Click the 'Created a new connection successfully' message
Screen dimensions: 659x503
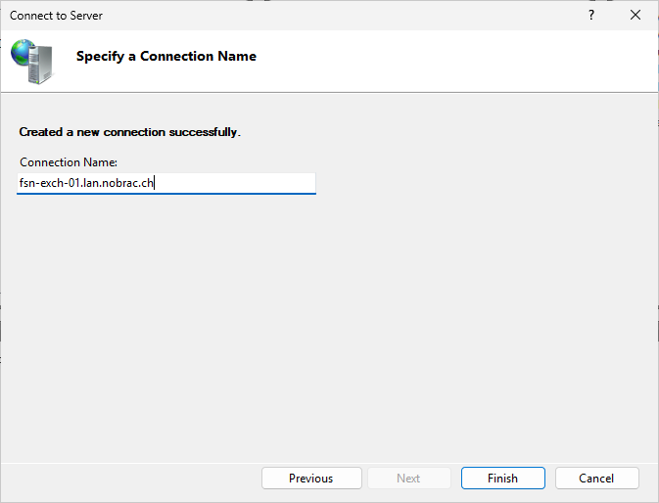(129, 132)
